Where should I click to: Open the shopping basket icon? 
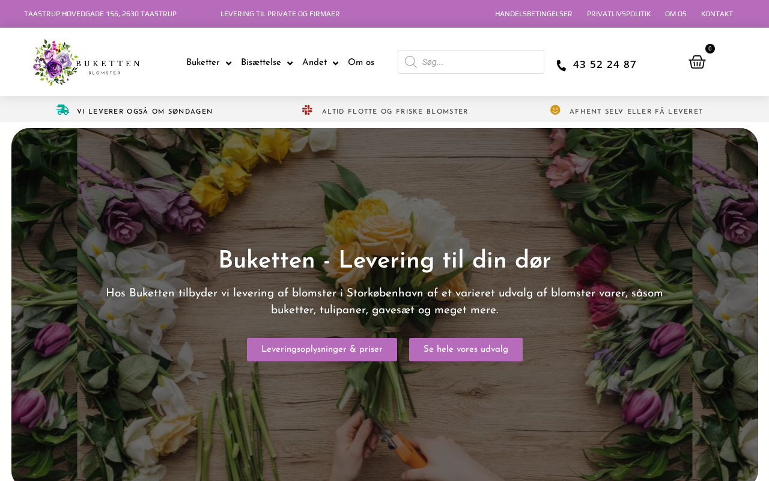tap(697, 62)
